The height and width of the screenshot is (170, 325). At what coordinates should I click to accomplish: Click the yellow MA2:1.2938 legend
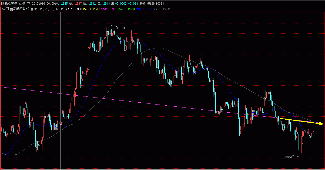point(91,9)
